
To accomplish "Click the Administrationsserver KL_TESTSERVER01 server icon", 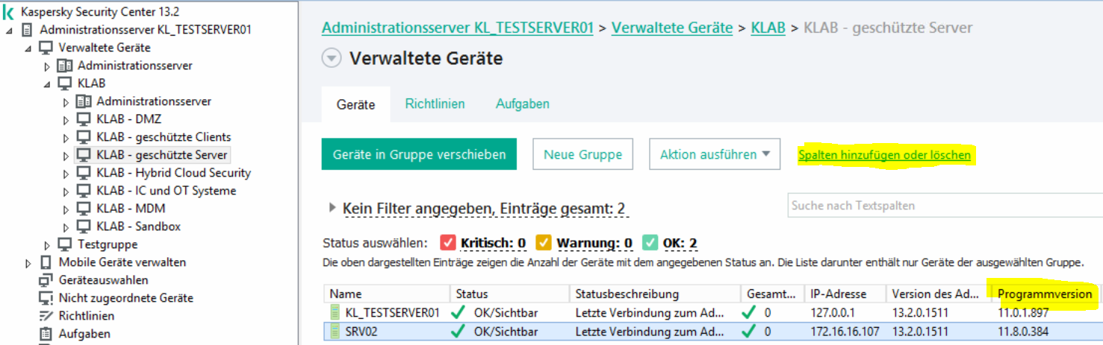I will (x=28, y=30).
